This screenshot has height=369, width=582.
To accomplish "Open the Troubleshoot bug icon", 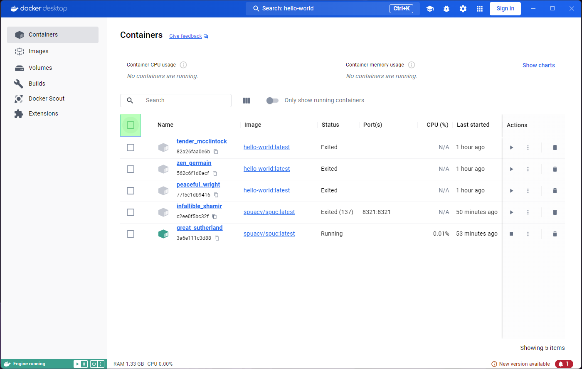I will pyautogui.click(x=446, y=9).
